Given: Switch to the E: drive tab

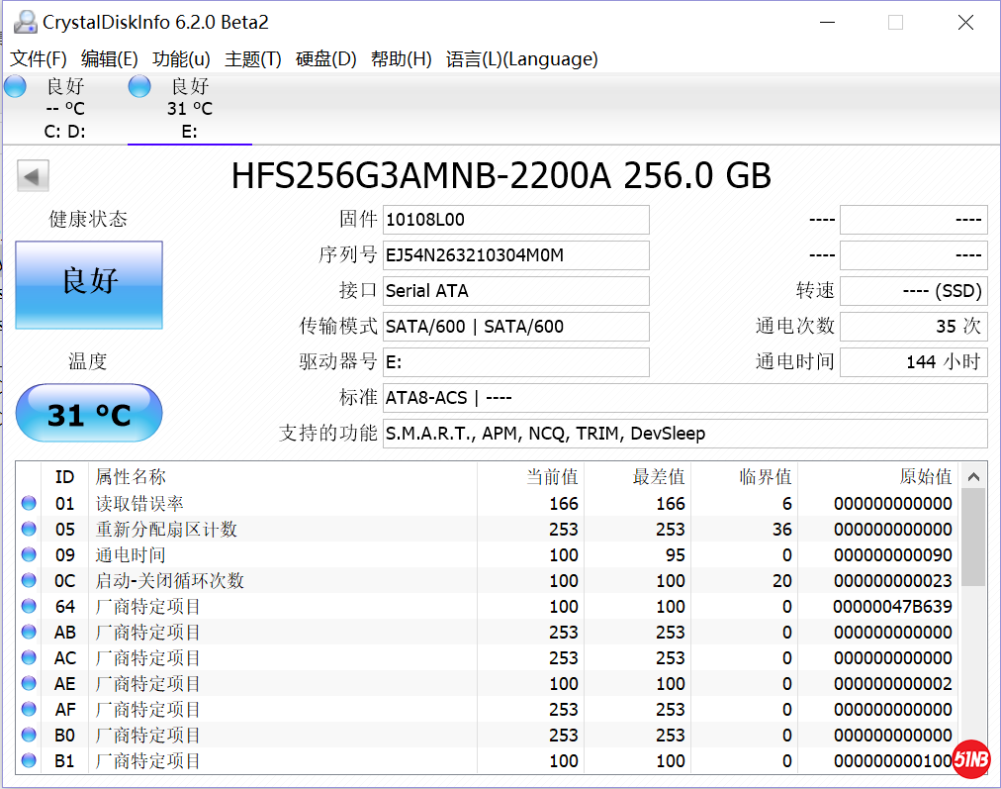Looking at the screenshot, I should point(190,107).
